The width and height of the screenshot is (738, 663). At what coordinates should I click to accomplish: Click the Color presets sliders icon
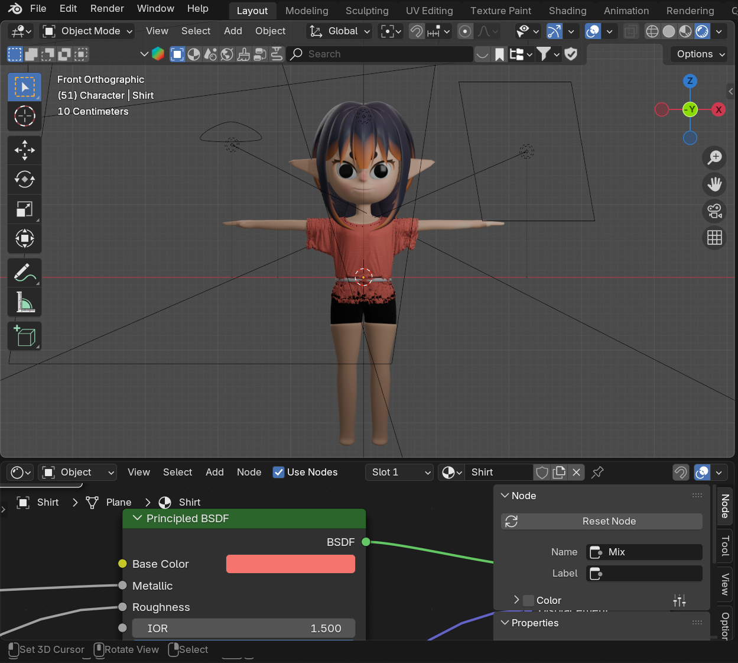[680, 600]
